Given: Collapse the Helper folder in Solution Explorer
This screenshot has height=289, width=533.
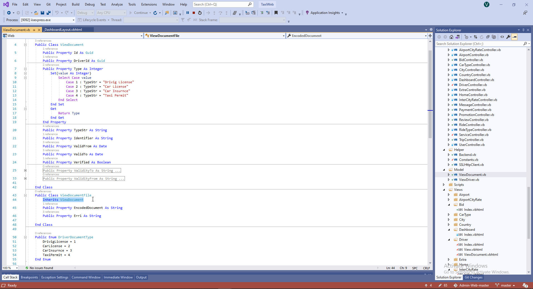Looking at the screenshot, I should pyautogui.click(x=444, y=150).
